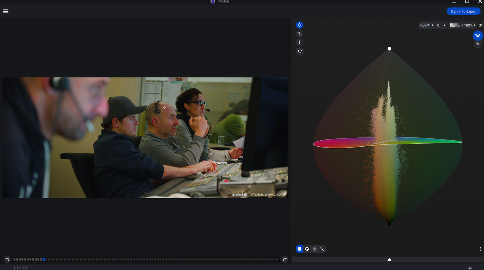Open the three-dot options menu
The width and height of the screenshot is (484, 270).
(x=481, y=249)
